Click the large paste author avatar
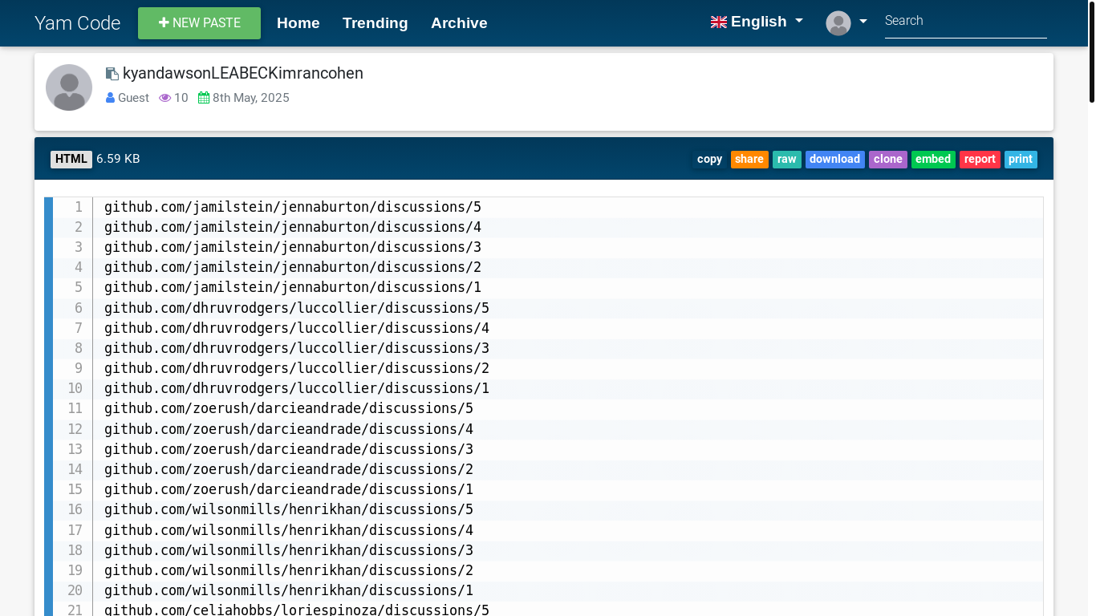 (x=69, y=87)
